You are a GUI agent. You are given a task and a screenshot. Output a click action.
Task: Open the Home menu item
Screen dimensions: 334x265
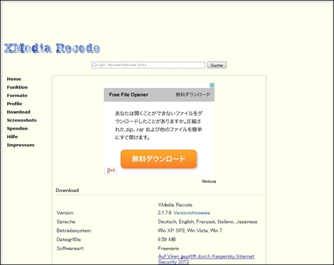coord(14,79)
